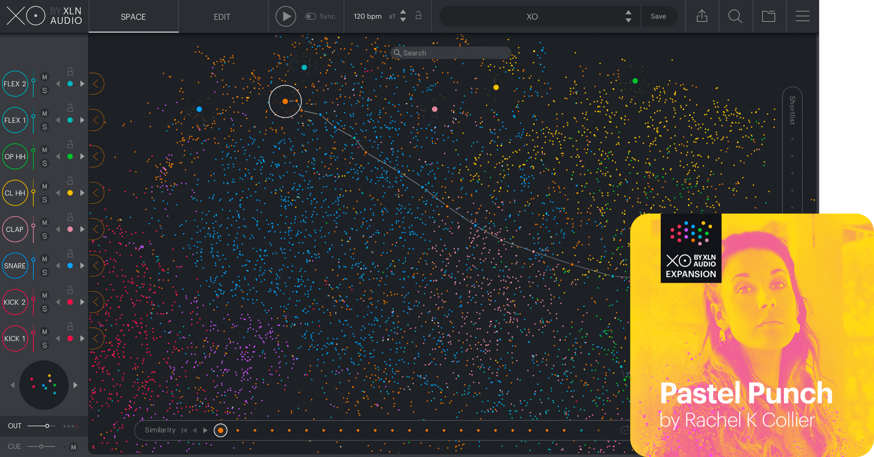Solo the FLEX 2 channel
The image size is (874, 457).
click(45, 90)
